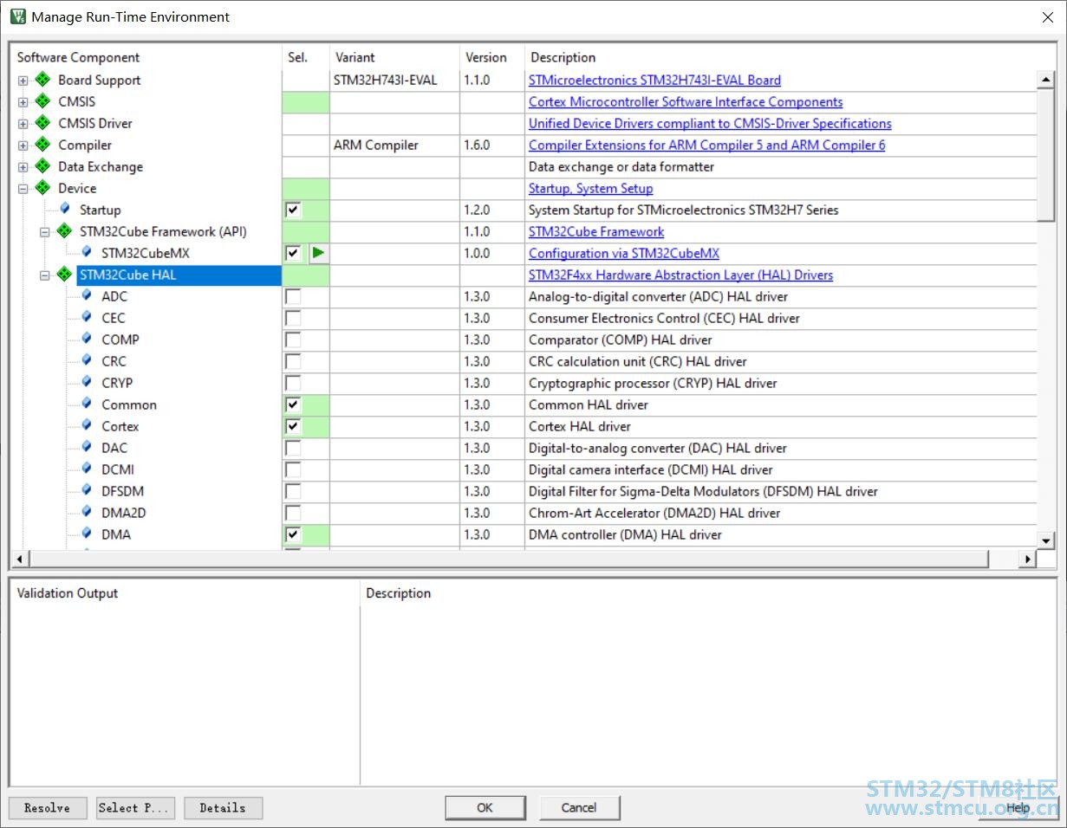Uncheck the Startup component checkbox
The width and height of the screenshot is (1067, 828).
pyautogui.click(x=293, y=210)
